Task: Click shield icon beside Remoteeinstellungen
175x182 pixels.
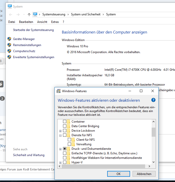Action: 9,45
